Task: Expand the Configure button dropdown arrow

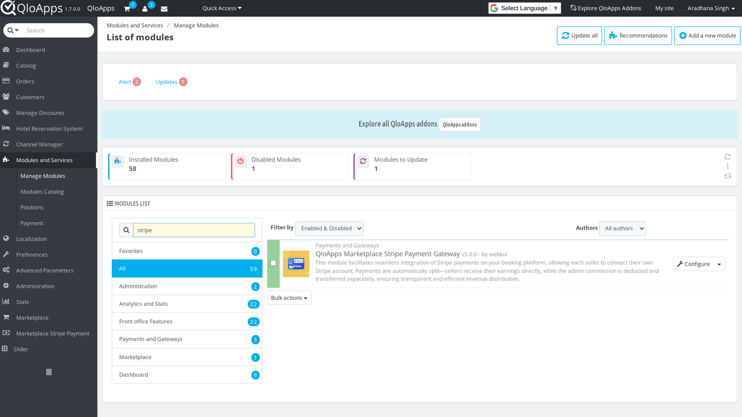Action: click(719, 264)
